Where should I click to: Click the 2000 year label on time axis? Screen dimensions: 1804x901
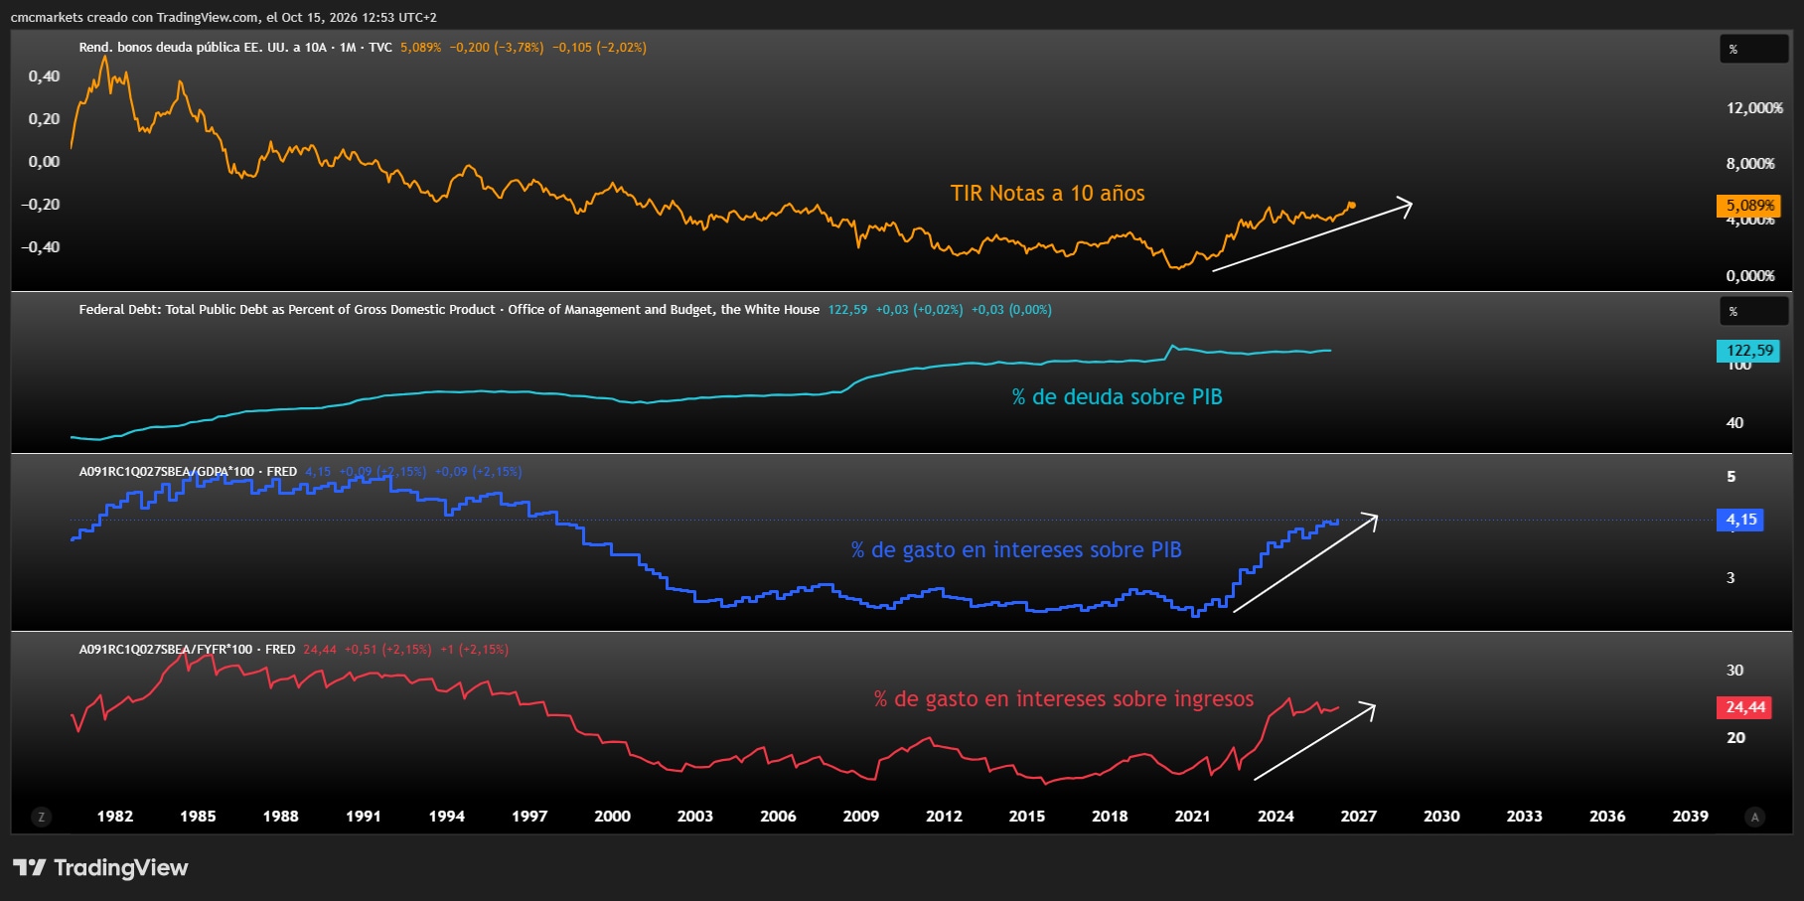[x=612, y=817]
